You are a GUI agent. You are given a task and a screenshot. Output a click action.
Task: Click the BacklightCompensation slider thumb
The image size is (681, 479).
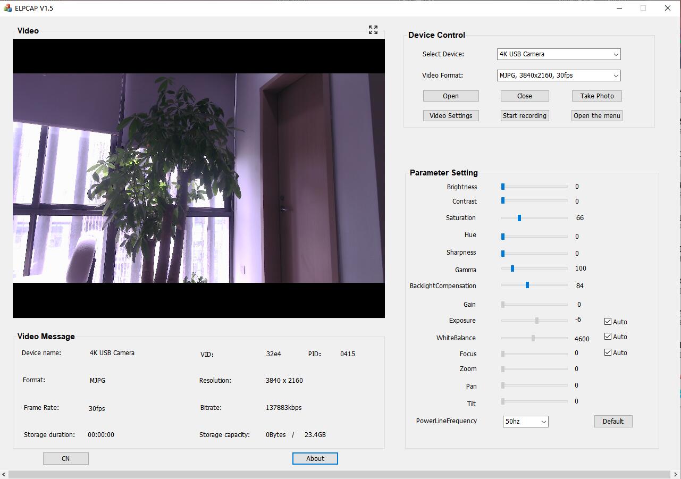click(527, 285)
